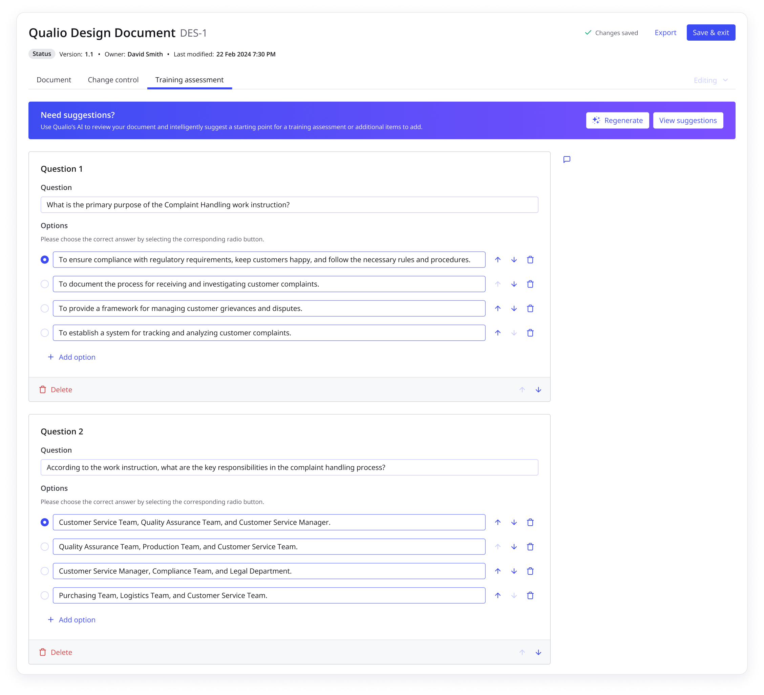Viewport: 764px width, 695px height.
Task: Mark the last option of Question 1 correct
Action: point(45,333)
